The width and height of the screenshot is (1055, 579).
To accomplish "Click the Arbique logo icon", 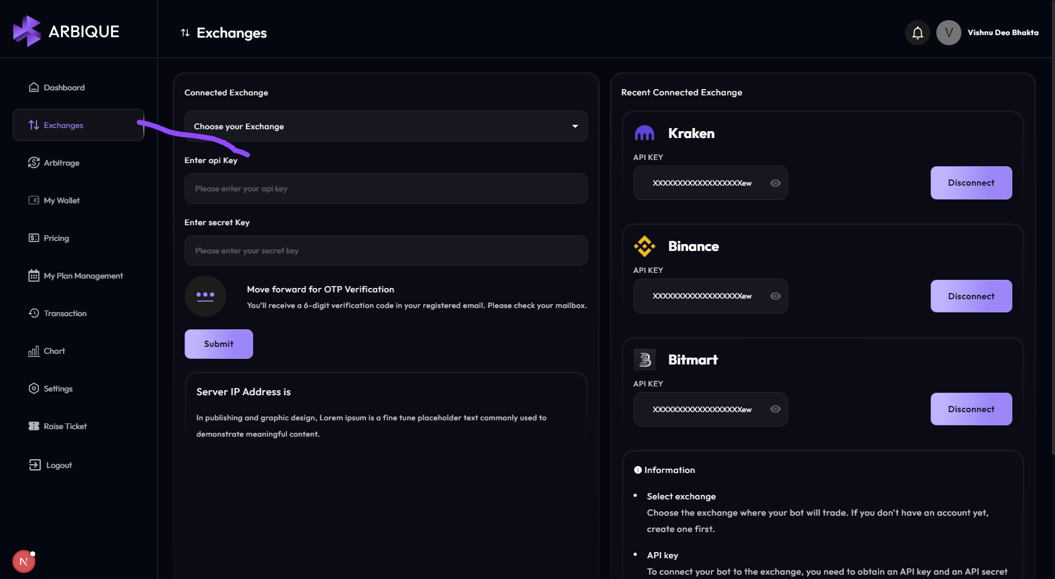I will click(x=27, y=31).
